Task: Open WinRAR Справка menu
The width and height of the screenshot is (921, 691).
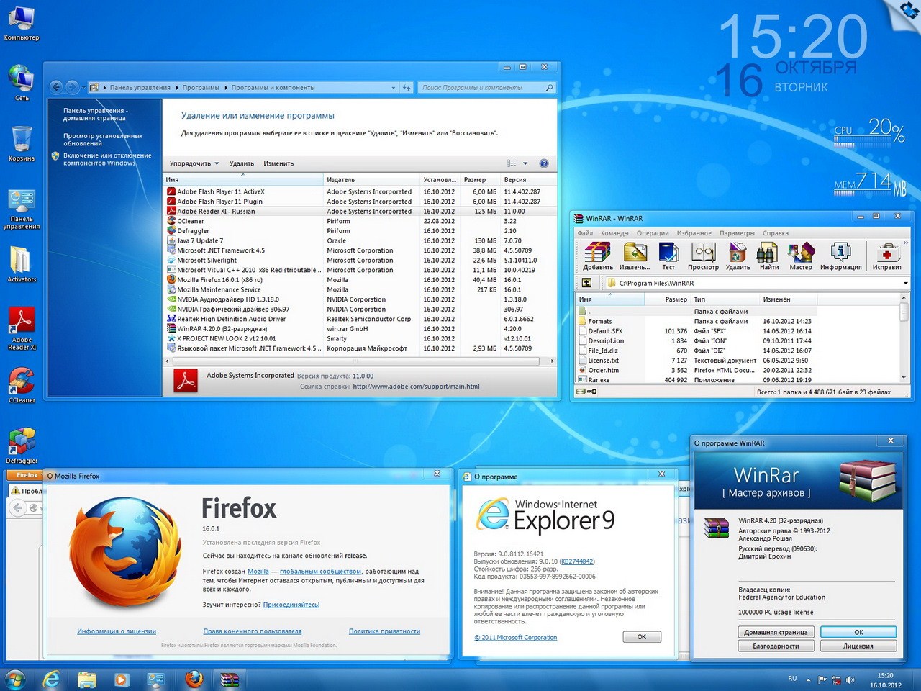Action: click(x=775, y=233)
